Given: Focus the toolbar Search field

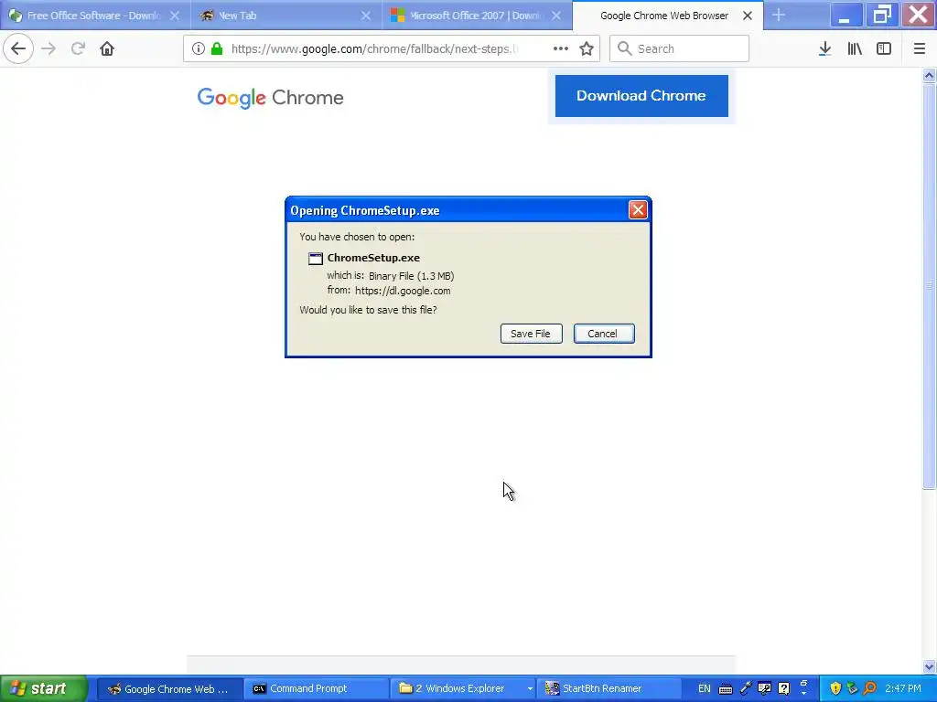Looking at the screenshot, I should click(x=680, y=48).
